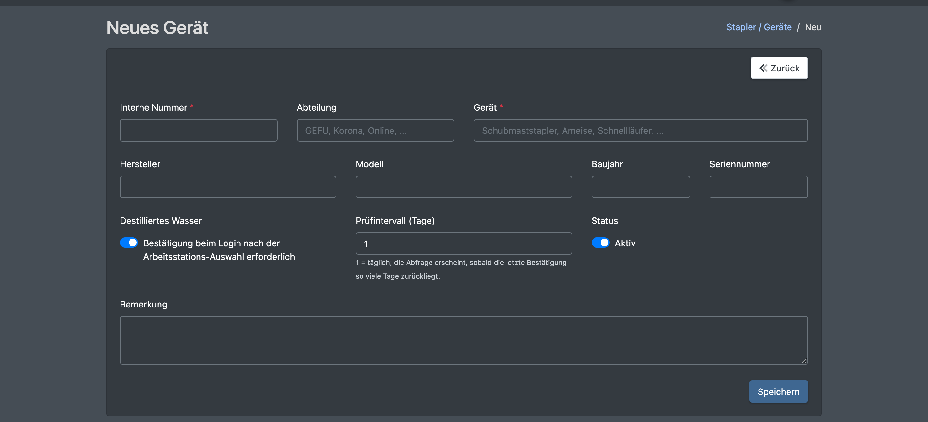Click the Destilliertes Wasser label

point(161,221)
